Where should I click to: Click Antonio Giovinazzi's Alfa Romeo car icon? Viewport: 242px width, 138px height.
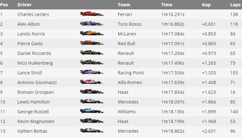click(92, 82)
